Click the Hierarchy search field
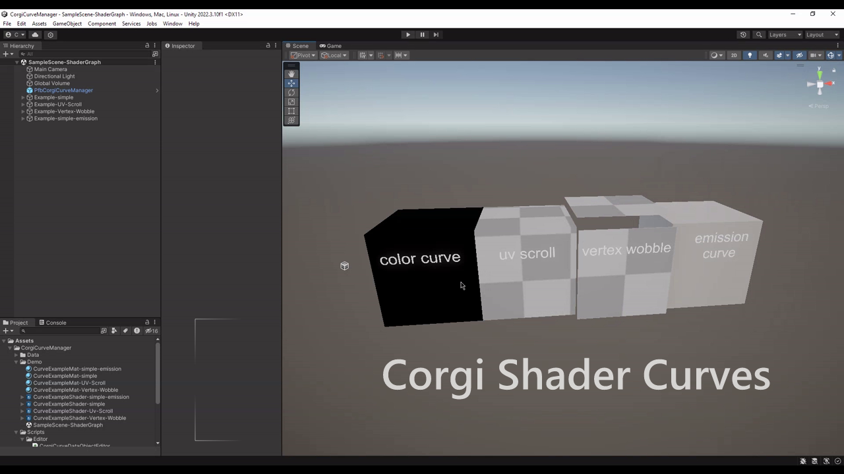This screenshot has width=844, height=474. [x=84, y=54]
